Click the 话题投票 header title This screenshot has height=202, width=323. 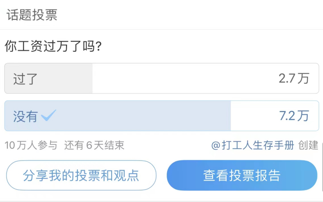32,15
